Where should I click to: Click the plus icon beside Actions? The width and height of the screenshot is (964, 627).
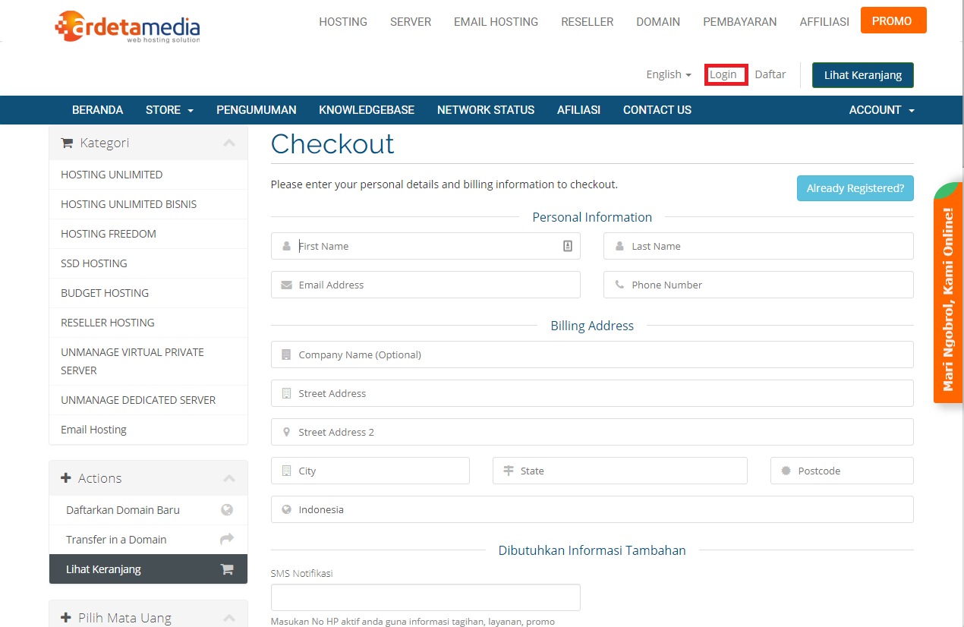tap(66, 478)
